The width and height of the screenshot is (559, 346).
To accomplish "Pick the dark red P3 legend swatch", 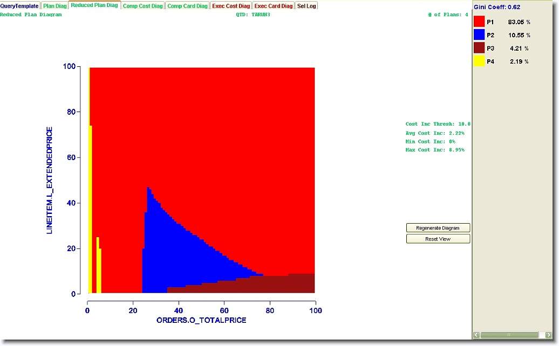I will click(479, 49).
